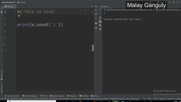Open the Bookmarks sidebar tool window
The height and width of the screenshot is (102, 181).
pos(2,75)
